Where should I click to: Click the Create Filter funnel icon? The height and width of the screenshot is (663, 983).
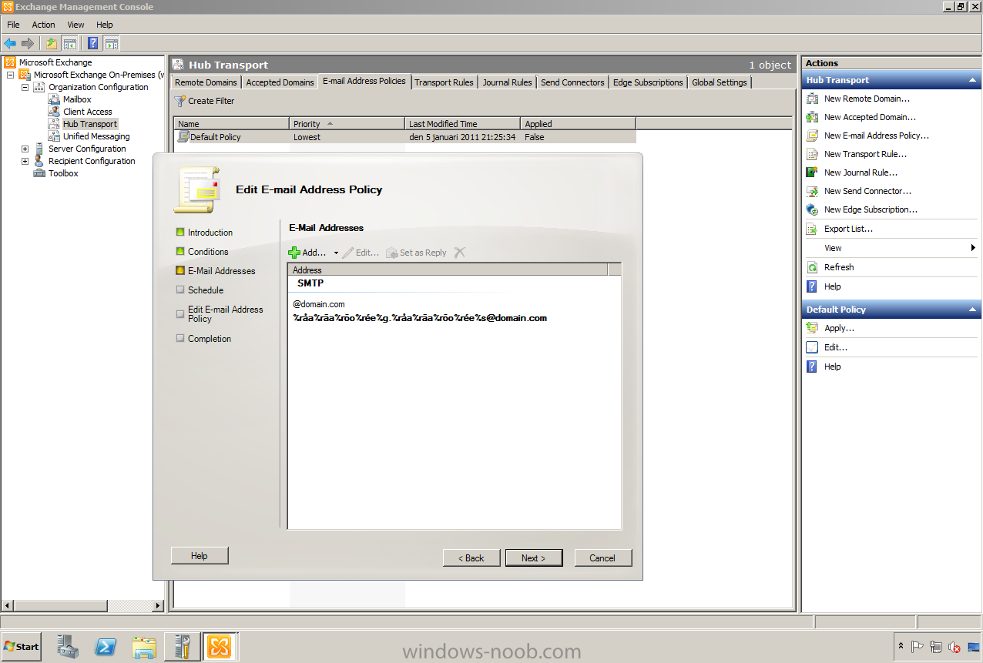click(x=180, y=101)
